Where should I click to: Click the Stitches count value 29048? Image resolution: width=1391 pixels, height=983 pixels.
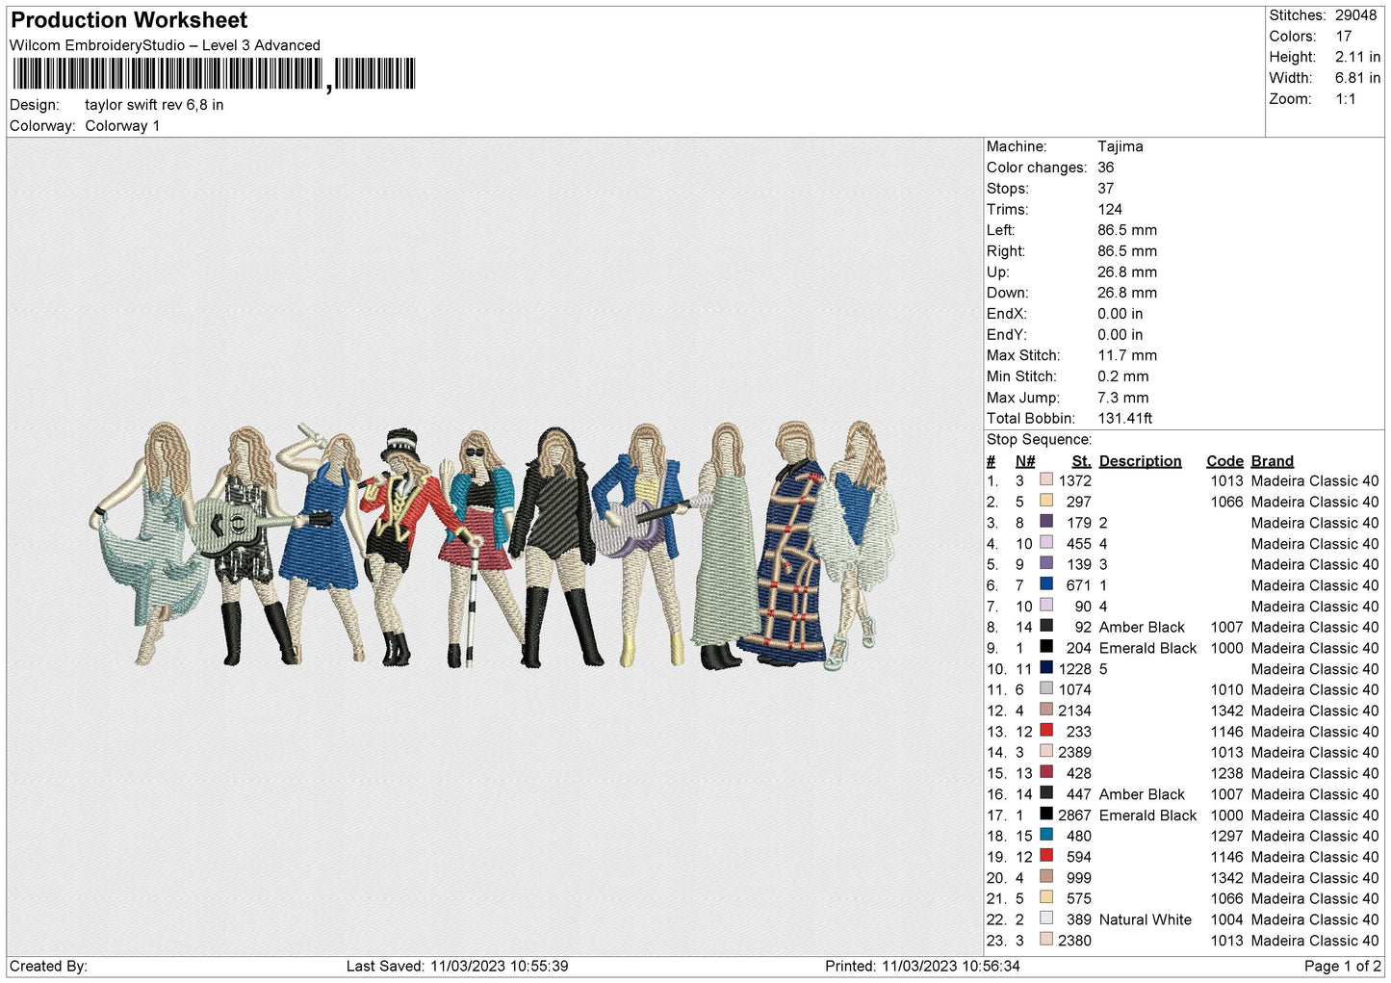[1355, 15]
